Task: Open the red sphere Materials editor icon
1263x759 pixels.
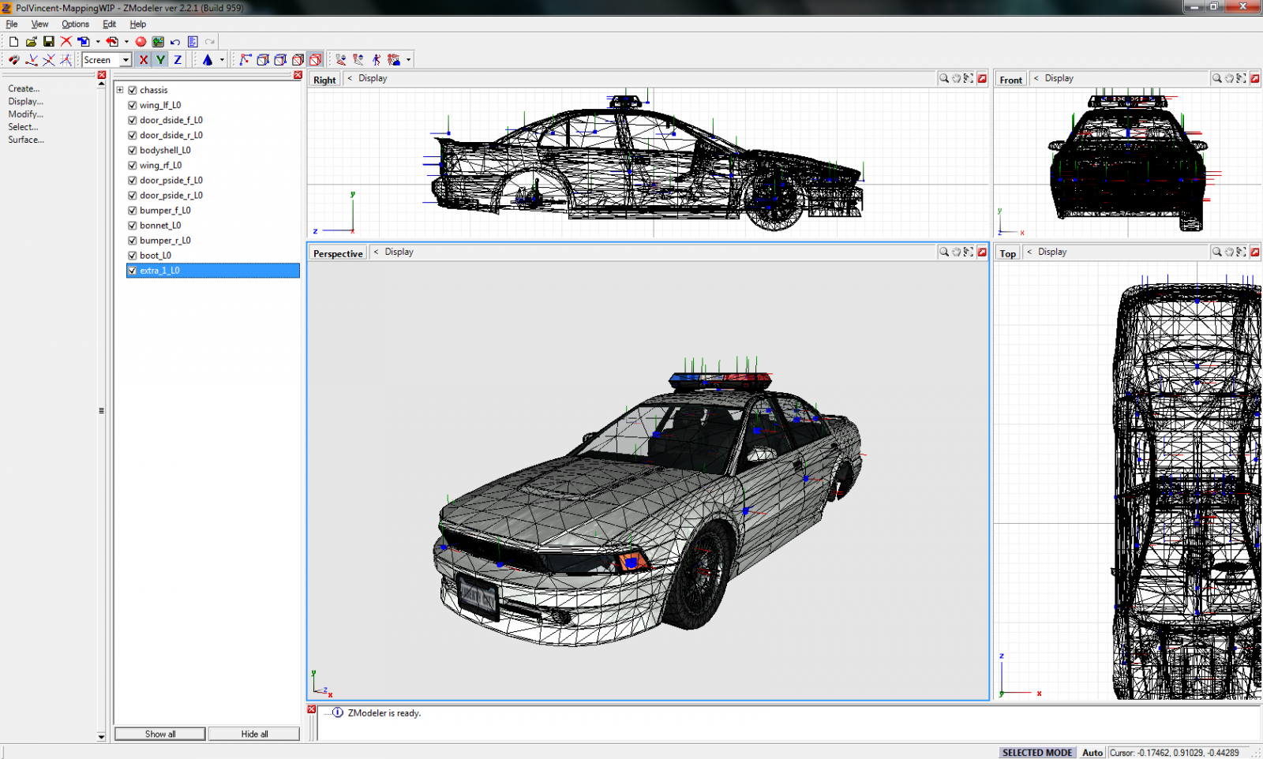Action: tap(141, 42)
